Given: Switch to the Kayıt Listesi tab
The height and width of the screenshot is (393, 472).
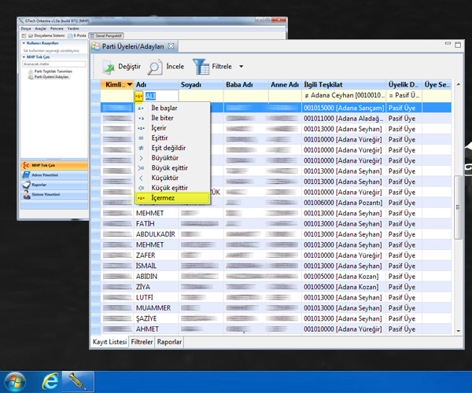Looking at the screenshot, I should point(109,342).
